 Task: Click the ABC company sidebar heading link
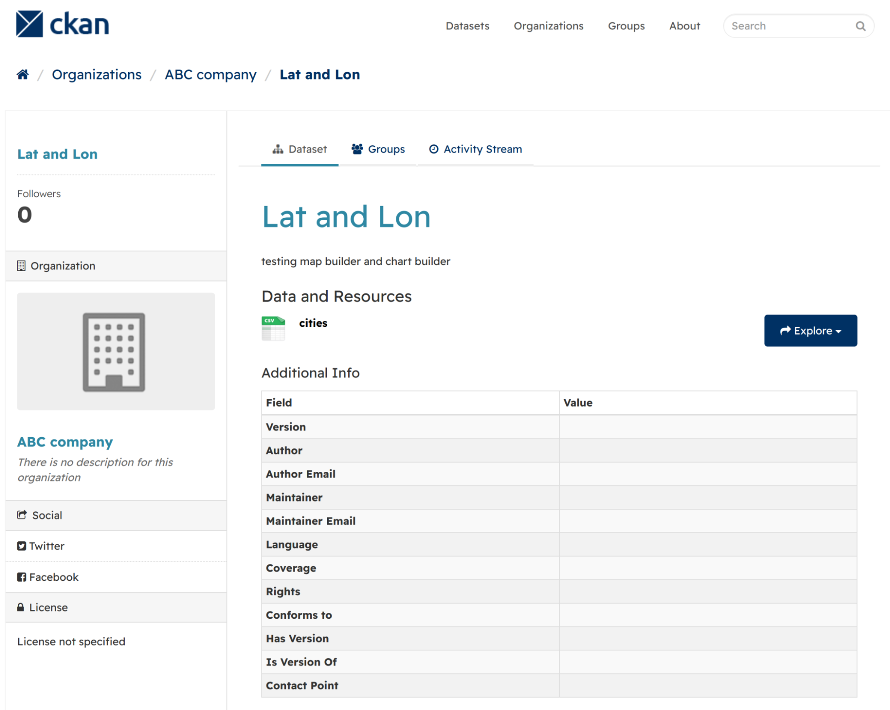click(x=65, y=442)
